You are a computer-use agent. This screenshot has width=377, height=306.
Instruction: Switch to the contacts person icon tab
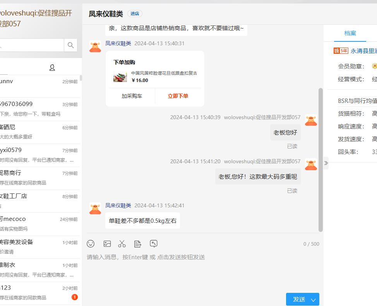52,68
